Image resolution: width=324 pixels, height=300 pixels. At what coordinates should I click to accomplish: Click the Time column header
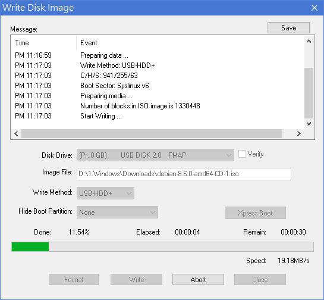pos(43,43)
